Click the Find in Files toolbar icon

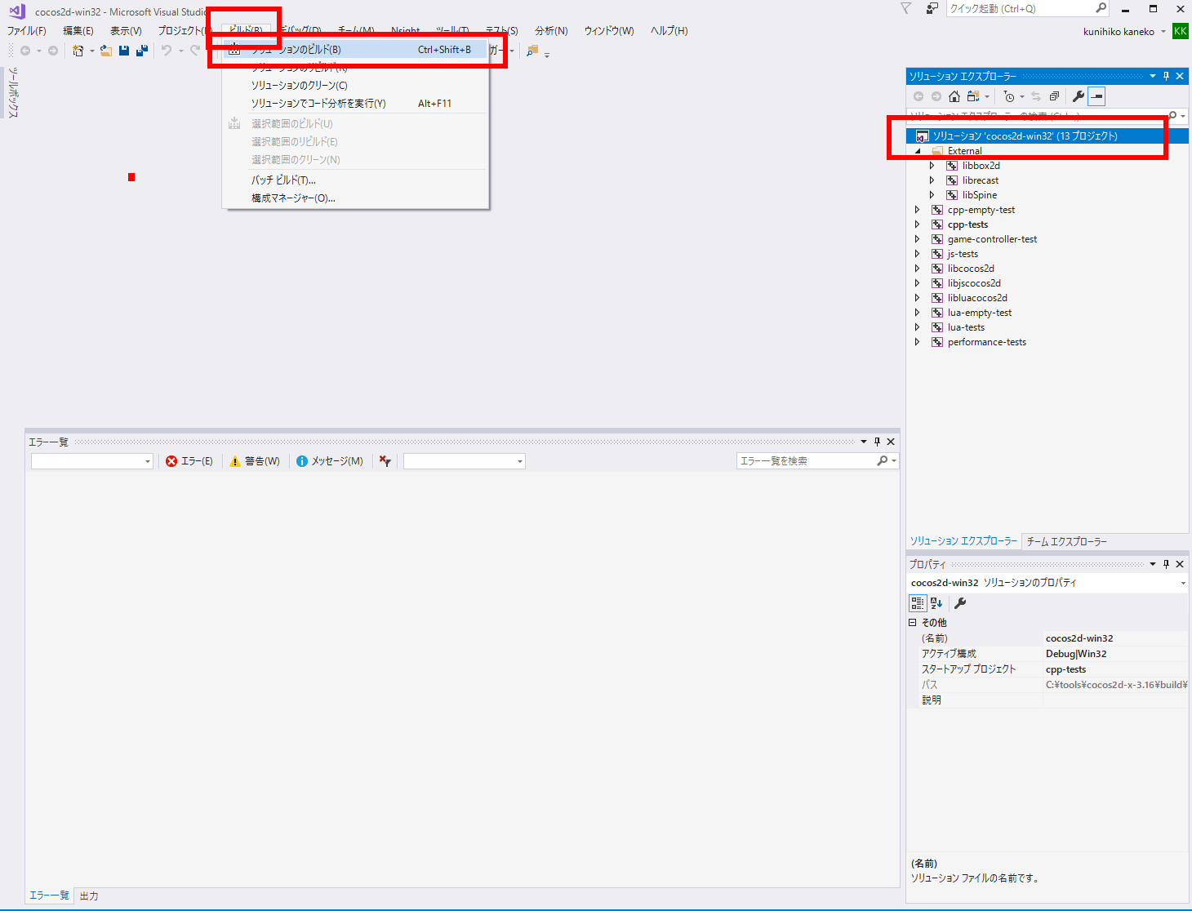click(532, 51)
